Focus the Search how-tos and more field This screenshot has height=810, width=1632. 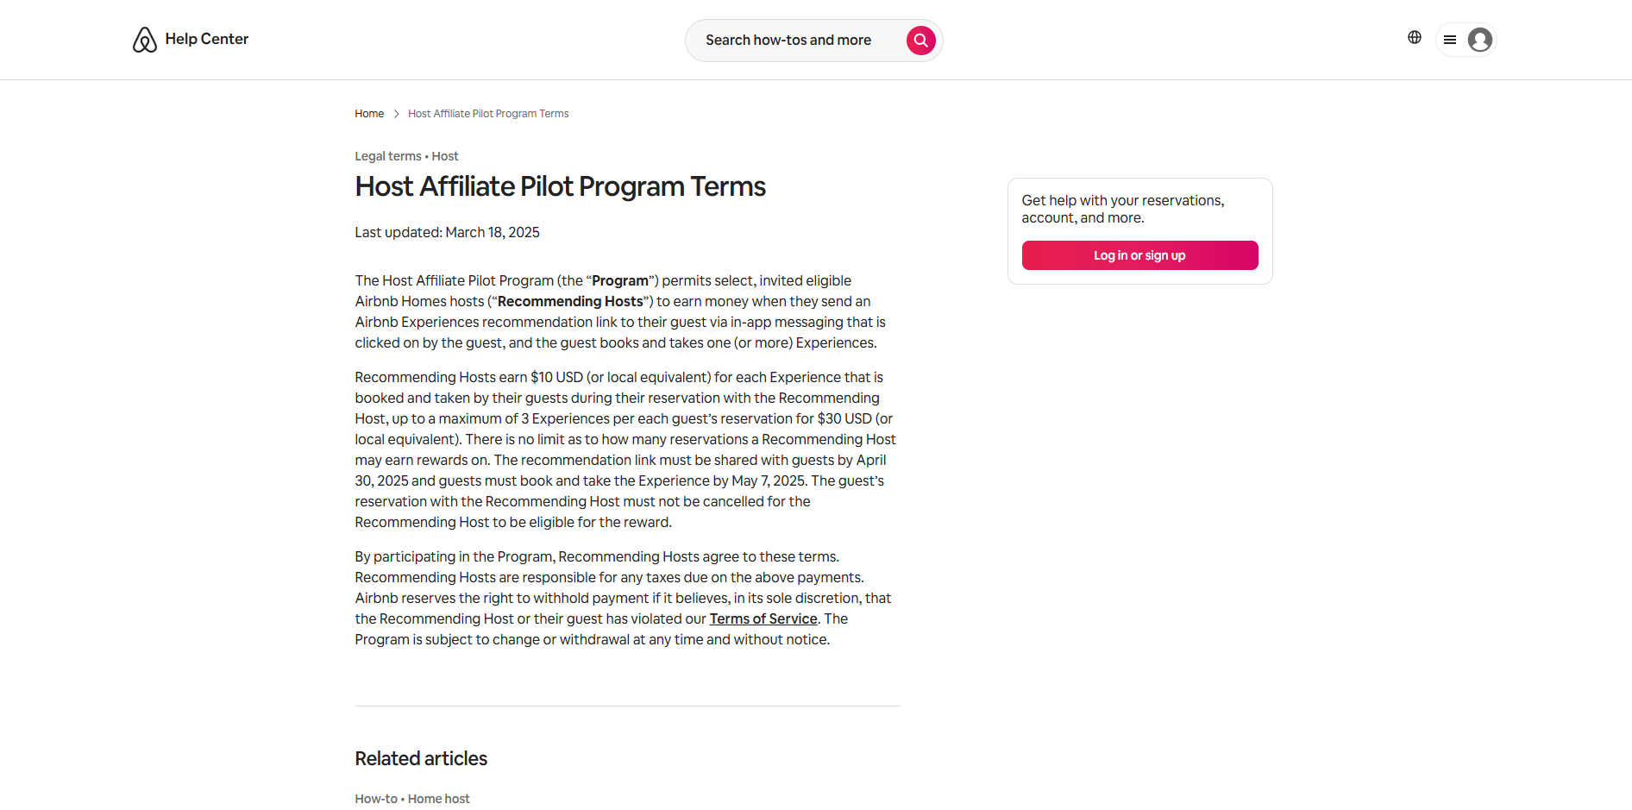788,41
